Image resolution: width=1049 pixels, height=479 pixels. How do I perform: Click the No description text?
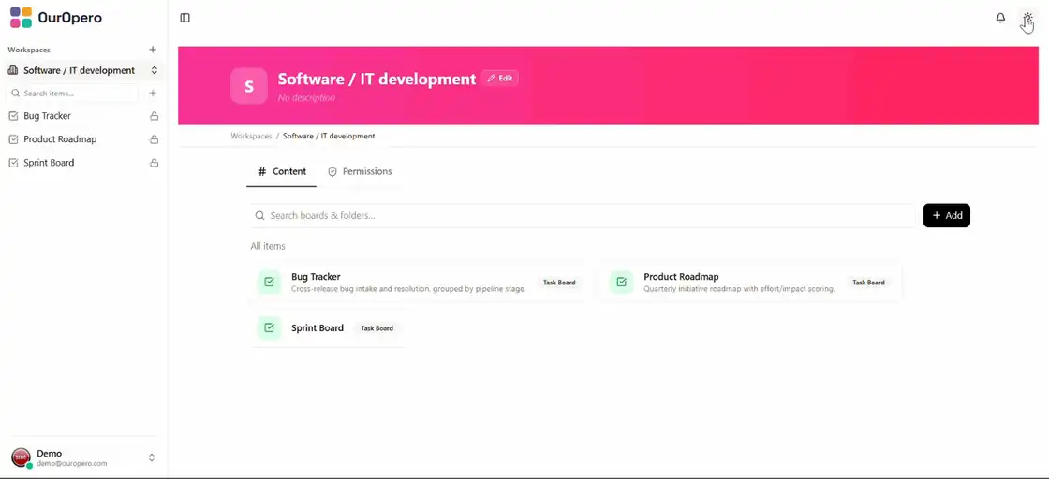306,98
